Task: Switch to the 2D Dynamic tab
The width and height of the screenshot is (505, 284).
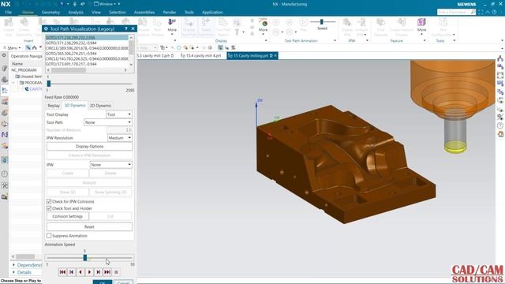Action: (x=100, y=106)
